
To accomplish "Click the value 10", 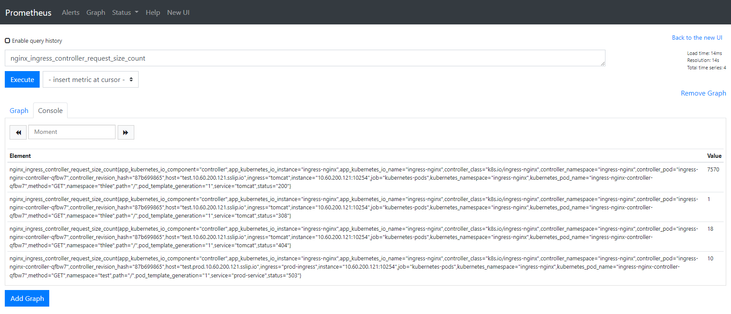I will pyautogui.click(x=710, y=259).
